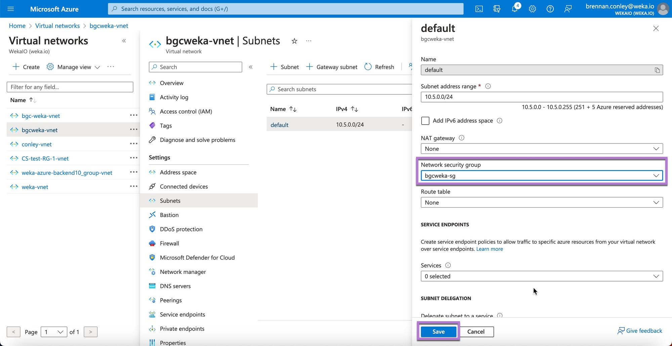Enable the Add IPv6 address space checkbox
Screen dimensions: 672x346
pyautogui.click(x=425, y=121)
